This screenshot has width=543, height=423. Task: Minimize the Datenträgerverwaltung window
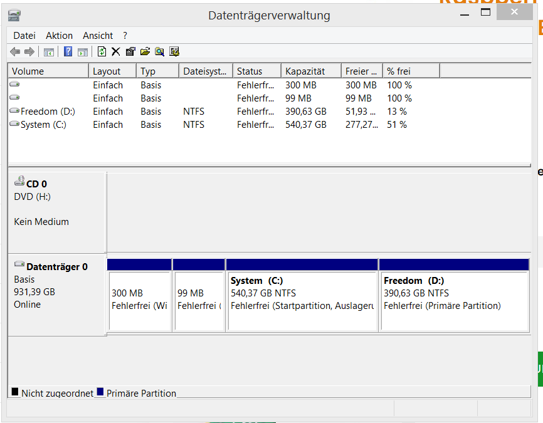coord(465,14)
